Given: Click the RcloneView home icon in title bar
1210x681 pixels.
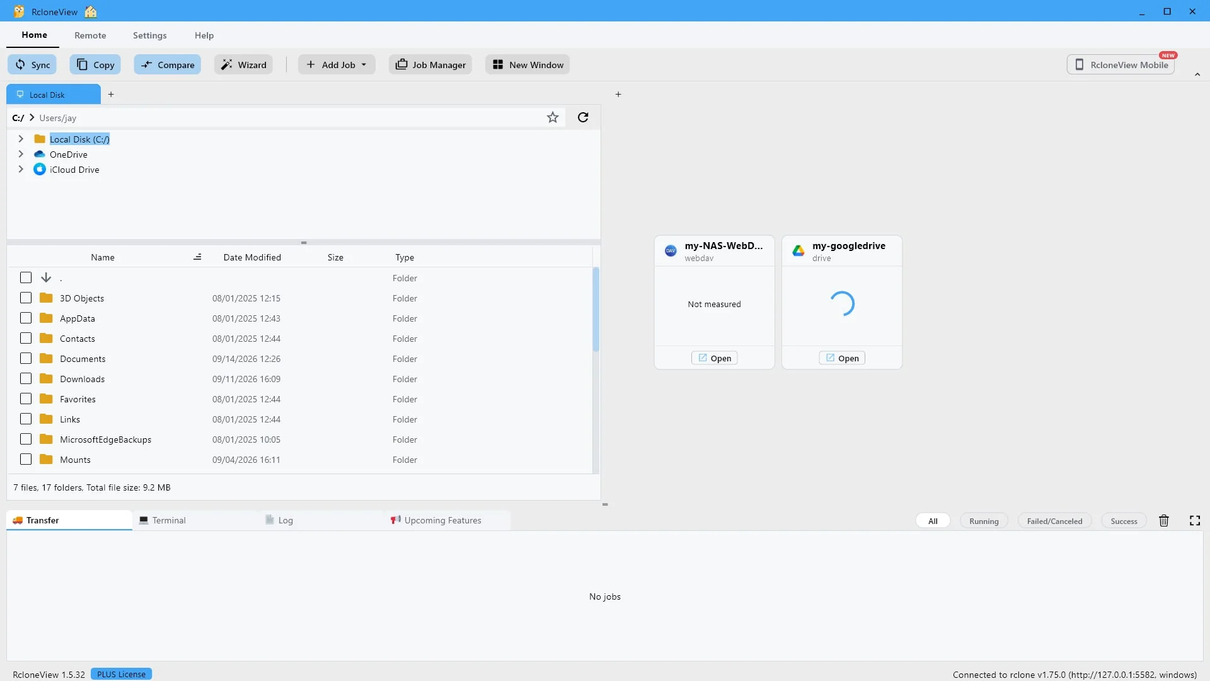Looking at the screenshot, I should (x=91, y=11).
